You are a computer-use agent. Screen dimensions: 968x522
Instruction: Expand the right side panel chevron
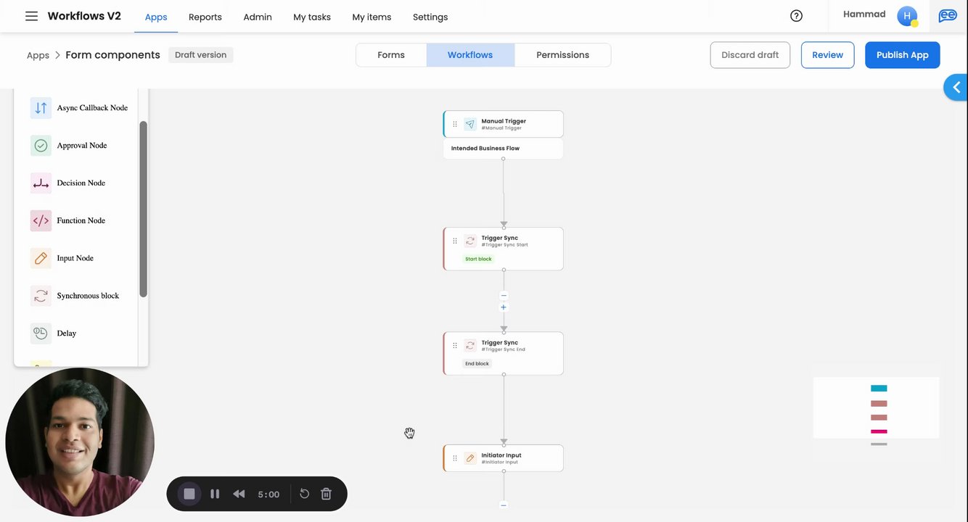tap(956, 88)
